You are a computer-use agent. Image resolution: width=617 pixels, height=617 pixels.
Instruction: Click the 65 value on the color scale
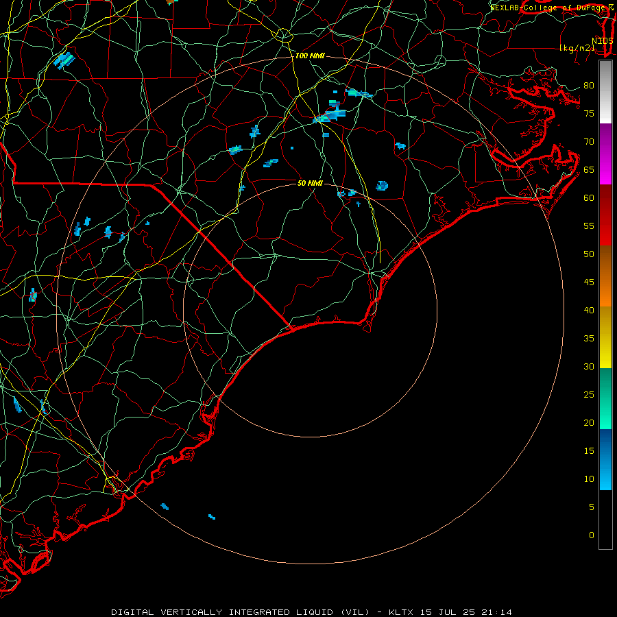pos(589,169)
